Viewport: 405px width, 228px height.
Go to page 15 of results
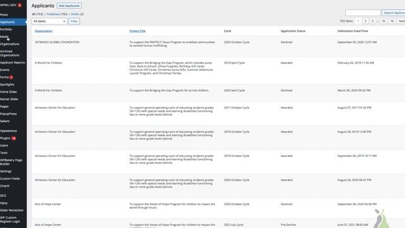pyautogui.click(x=383, y=21)
